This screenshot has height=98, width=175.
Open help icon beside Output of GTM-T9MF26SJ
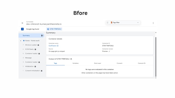tap(71, 59)
